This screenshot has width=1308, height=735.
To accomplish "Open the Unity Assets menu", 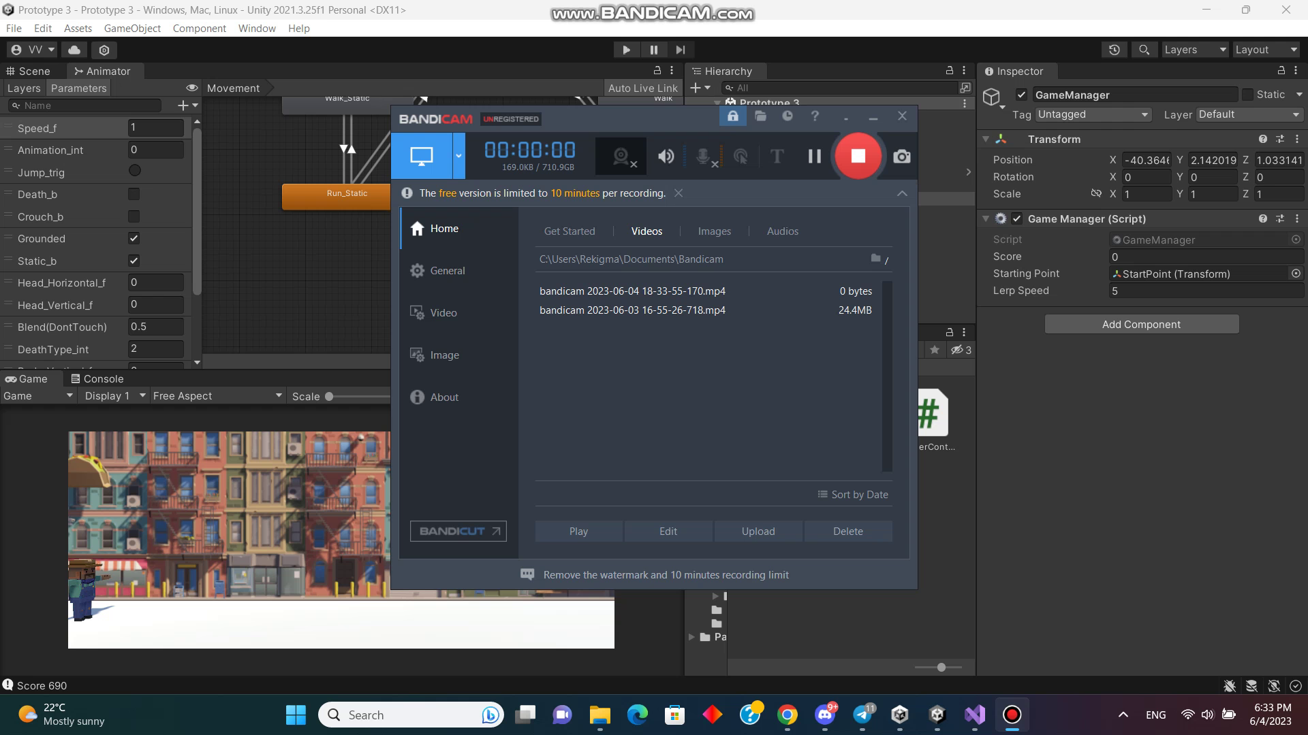I will tap(78, 29).
